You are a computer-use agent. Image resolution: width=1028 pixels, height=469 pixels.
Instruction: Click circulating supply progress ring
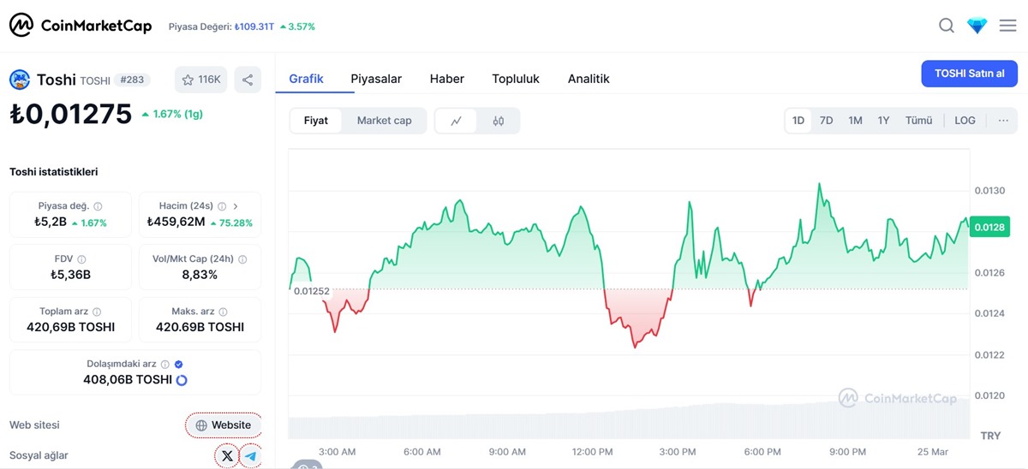182,380
